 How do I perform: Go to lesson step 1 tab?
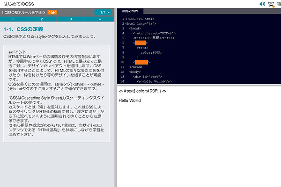[x=13, y=19]
